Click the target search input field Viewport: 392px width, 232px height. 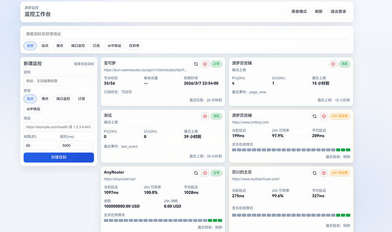pos(187,34)
